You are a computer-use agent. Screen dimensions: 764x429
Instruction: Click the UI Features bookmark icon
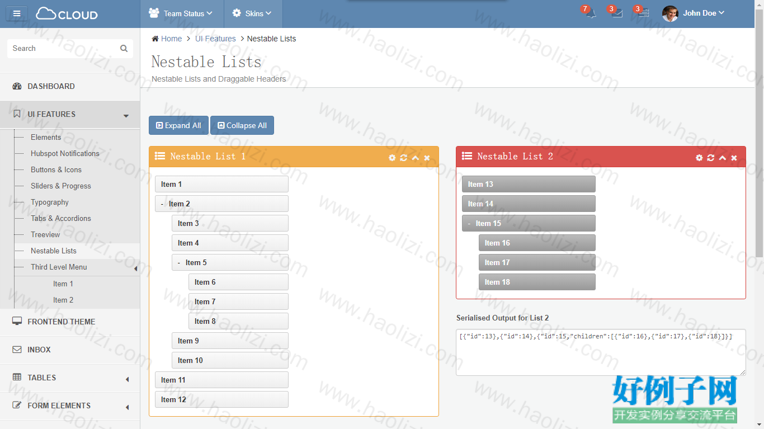pos(17,114)
